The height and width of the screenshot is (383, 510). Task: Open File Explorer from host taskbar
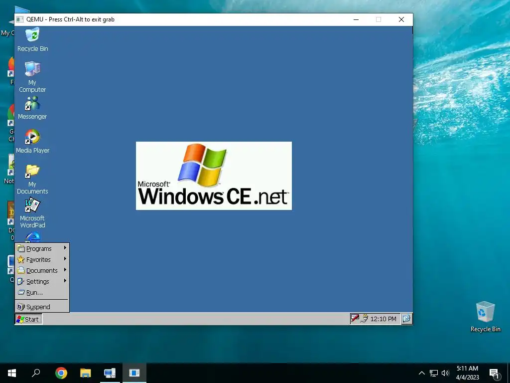pyautogui.click(x=86, y=373)
